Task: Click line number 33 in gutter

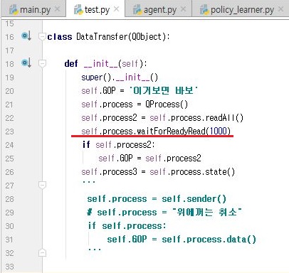Action: (10, 267)
